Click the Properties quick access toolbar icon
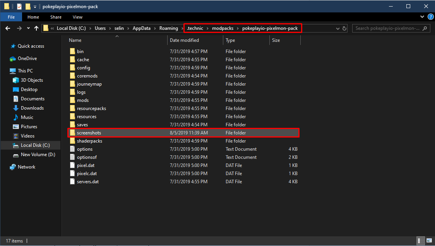 coord(19,6)
